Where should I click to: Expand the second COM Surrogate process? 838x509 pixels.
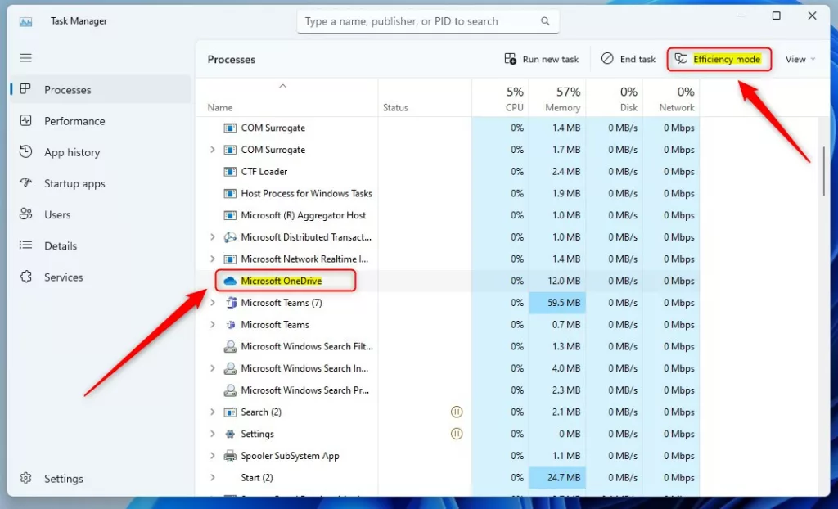pos(213,150)
